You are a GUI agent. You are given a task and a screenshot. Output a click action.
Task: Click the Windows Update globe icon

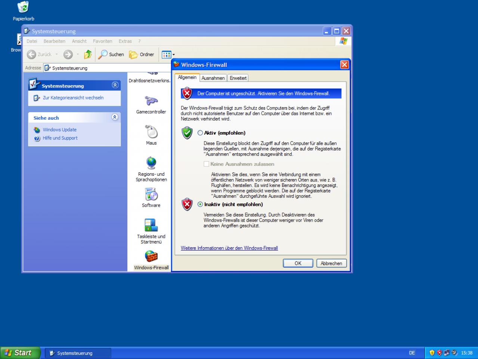[37, 130]
